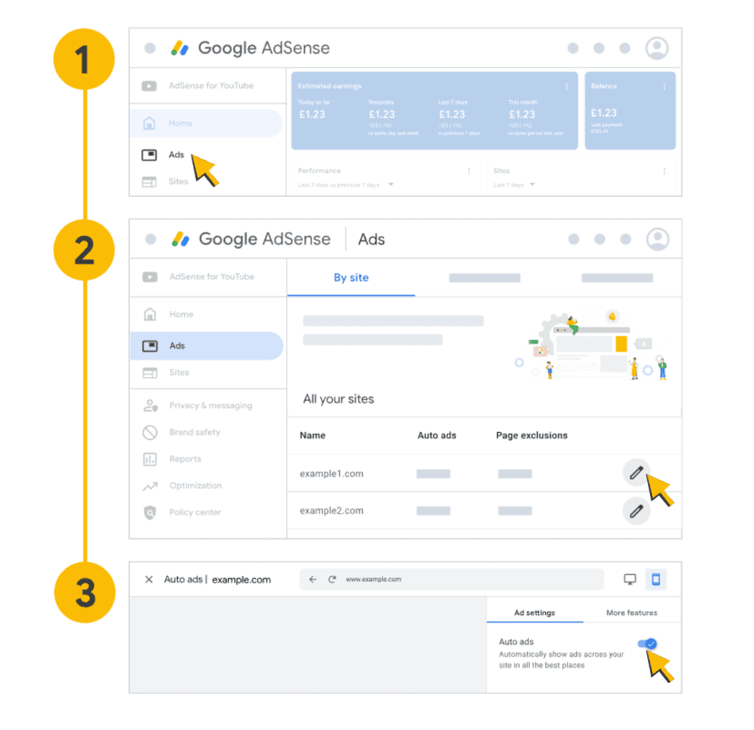Click the AdSense logo in step 1 header
The height and width of the screenshot is (730, 754).
point(180,48)
